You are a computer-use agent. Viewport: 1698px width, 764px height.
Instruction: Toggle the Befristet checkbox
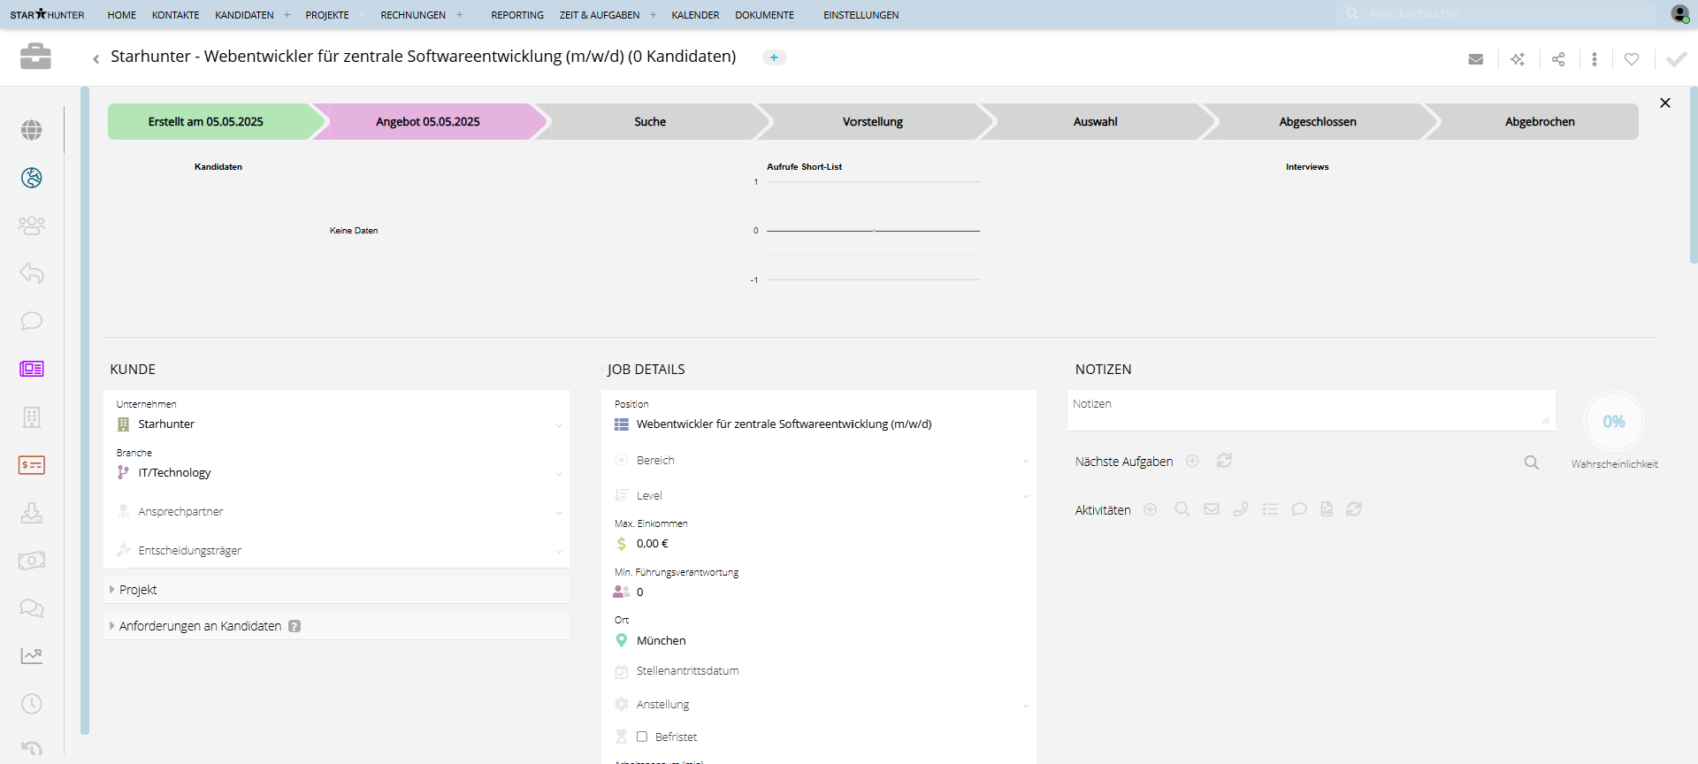(642, 737)
